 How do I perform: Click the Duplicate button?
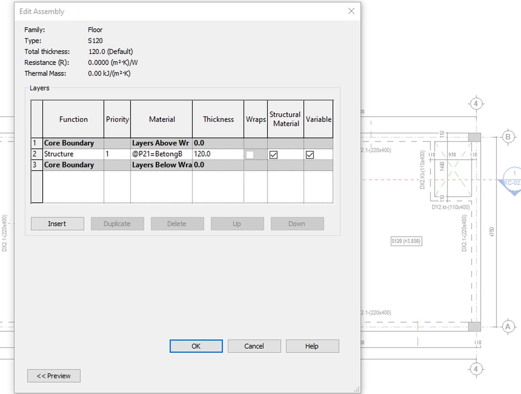coord(117,224)
